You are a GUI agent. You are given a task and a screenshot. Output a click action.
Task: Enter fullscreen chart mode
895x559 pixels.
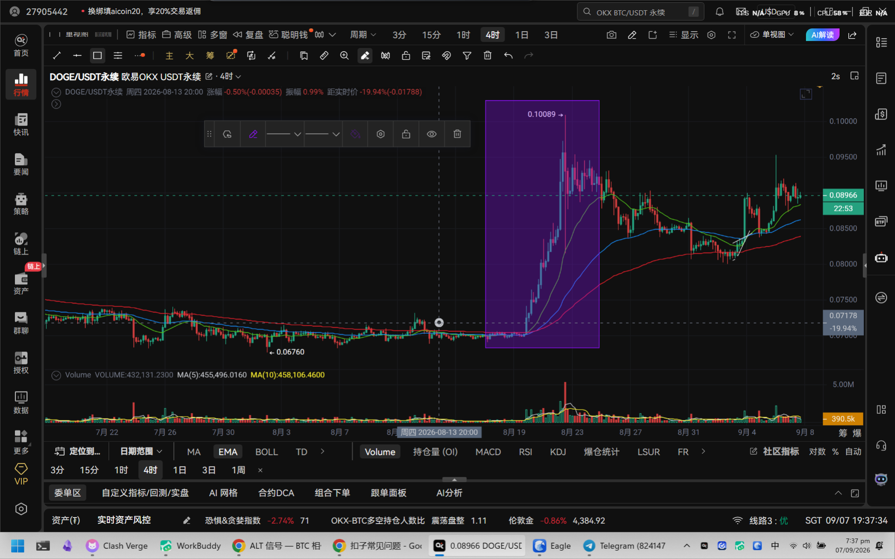pyautogui.click(x=732, y=35)
